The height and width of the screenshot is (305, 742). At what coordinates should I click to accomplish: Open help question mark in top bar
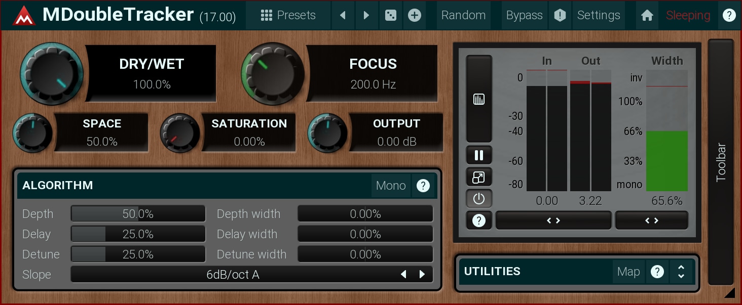point(729,16)
